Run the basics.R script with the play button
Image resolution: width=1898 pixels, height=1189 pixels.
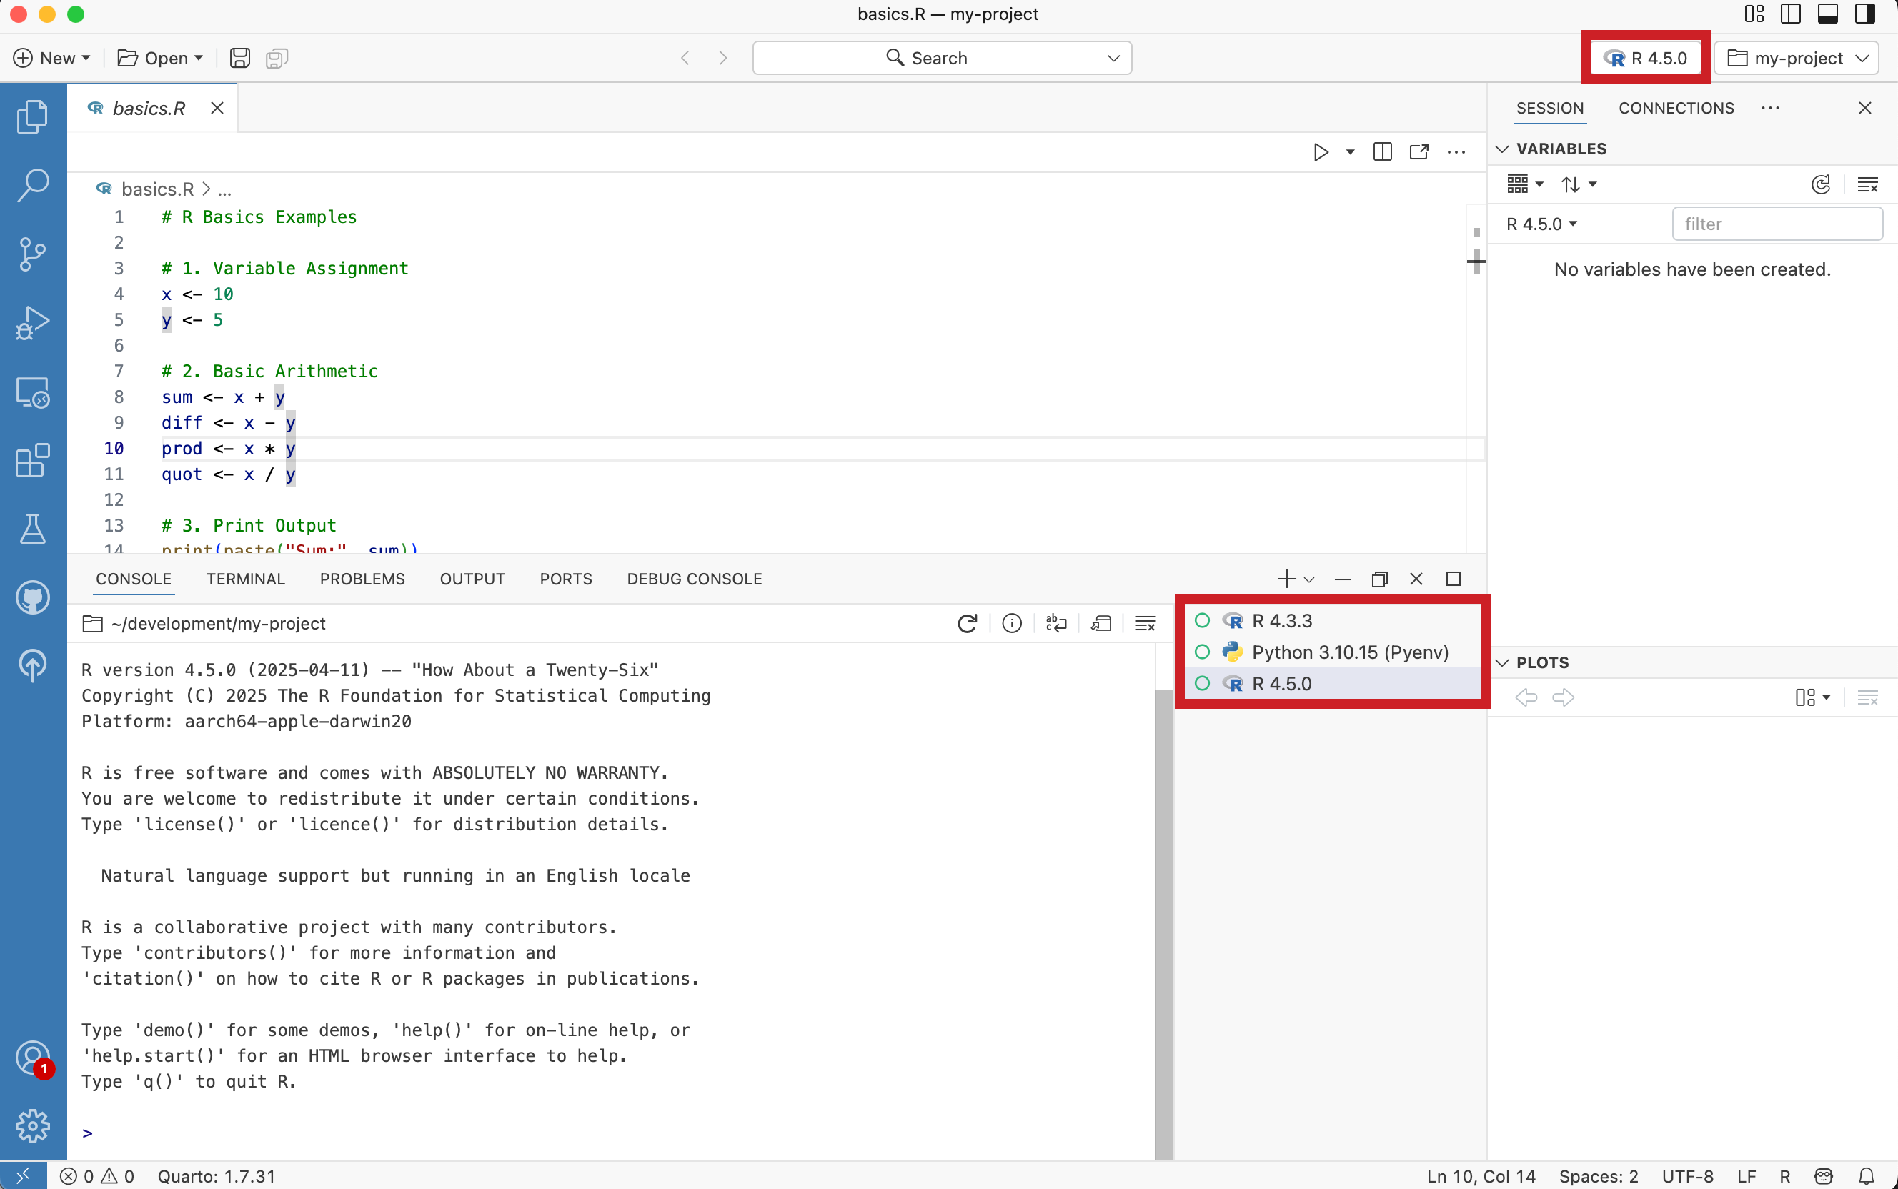1321,151
